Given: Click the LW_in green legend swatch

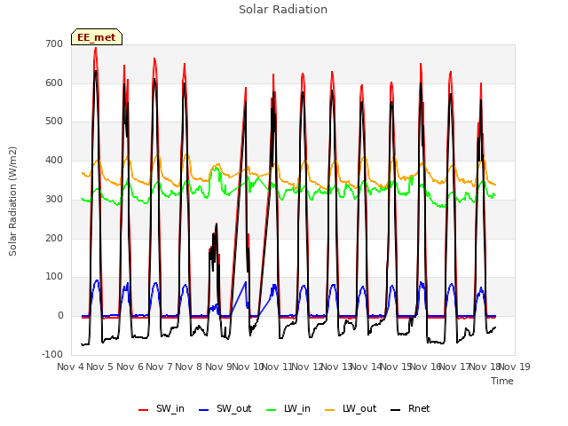Looking at the screenshot, I should [271, 410].
